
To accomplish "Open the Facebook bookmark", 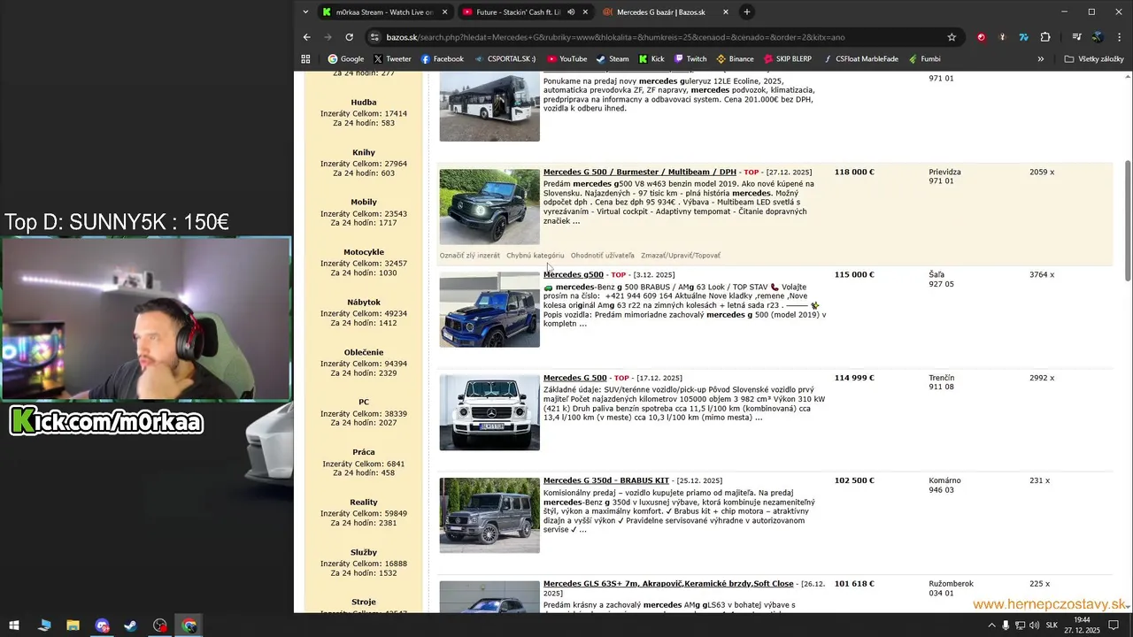I will pos(442,59).
